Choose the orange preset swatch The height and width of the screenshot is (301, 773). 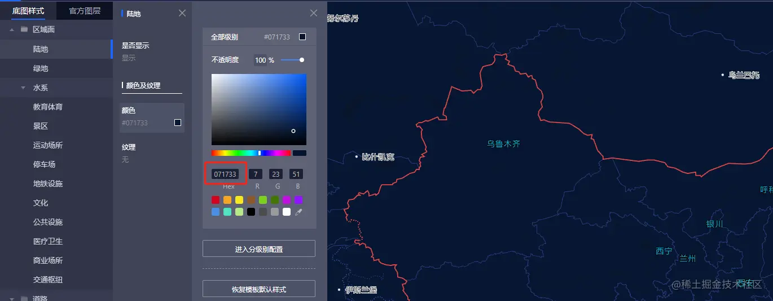[x=227, y=200]
